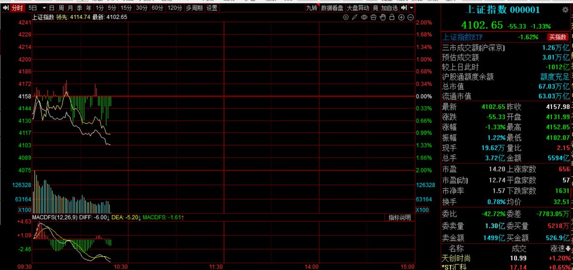Switch to the 周 weekly chart tab
573x270 pixels.
[x=62, y=8]
